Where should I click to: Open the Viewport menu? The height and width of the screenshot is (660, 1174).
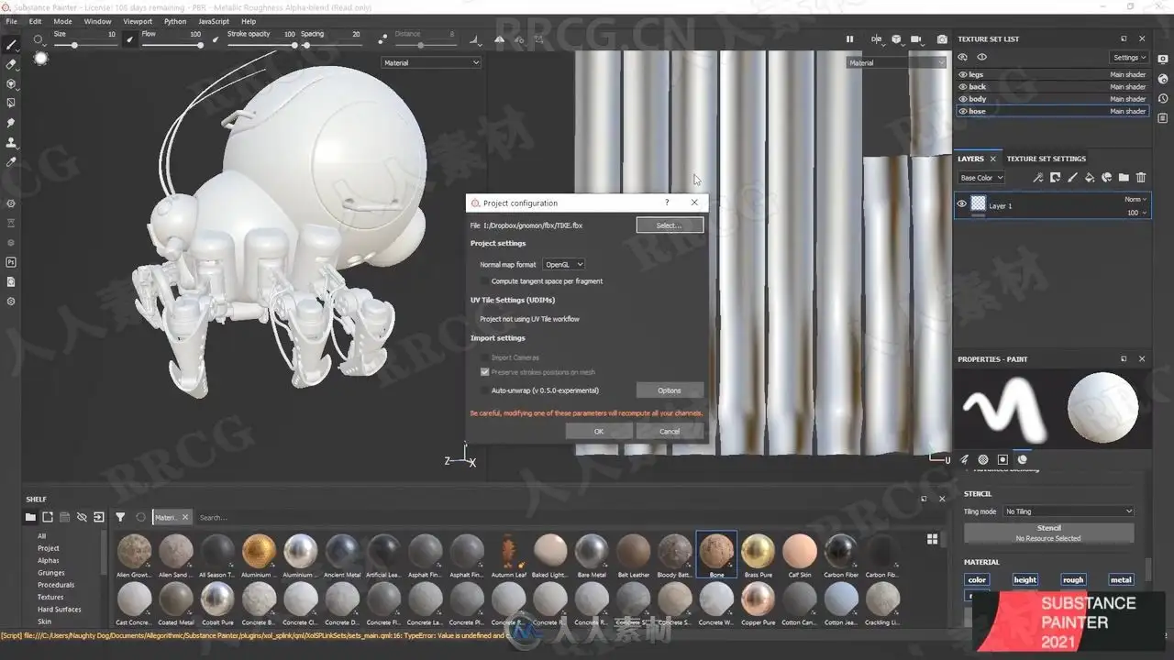pos(138,21)
